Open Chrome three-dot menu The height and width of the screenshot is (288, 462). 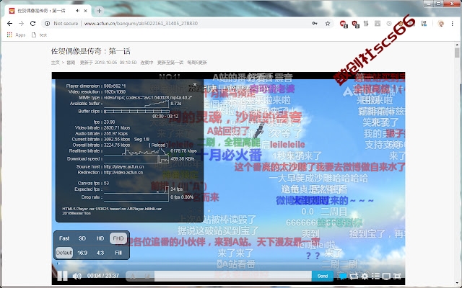453,23
